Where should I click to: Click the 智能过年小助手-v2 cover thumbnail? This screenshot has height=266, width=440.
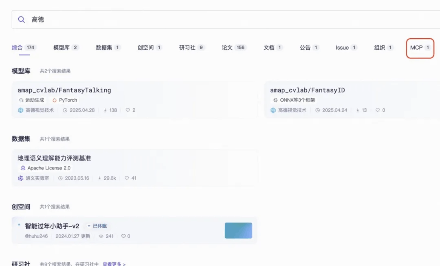[x=238, y=231]
